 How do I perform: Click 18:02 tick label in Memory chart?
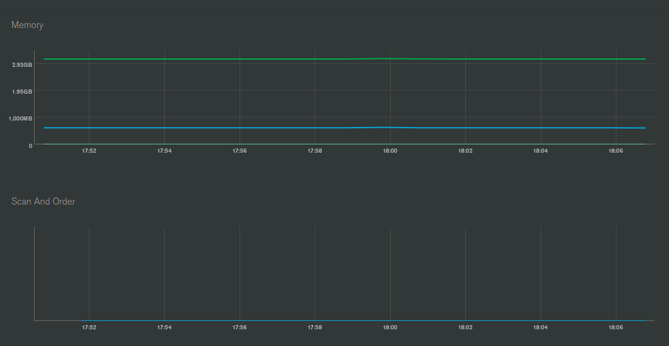(x=465, y=151)
